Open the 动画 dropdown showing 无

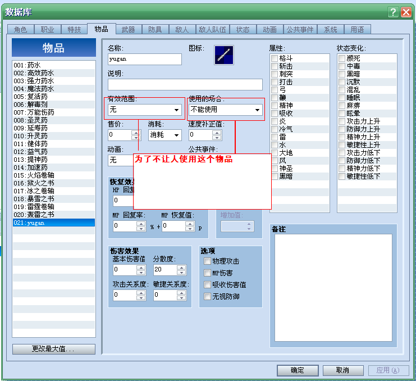click(121, 160)
